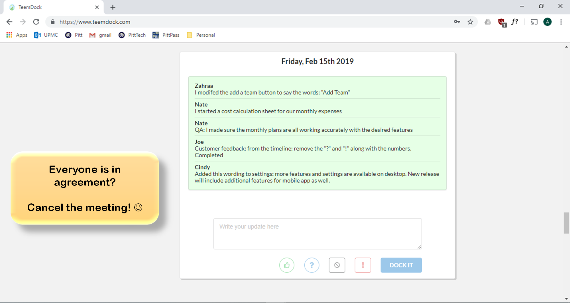Click the page scrollbar thumb

pos(566,223)
